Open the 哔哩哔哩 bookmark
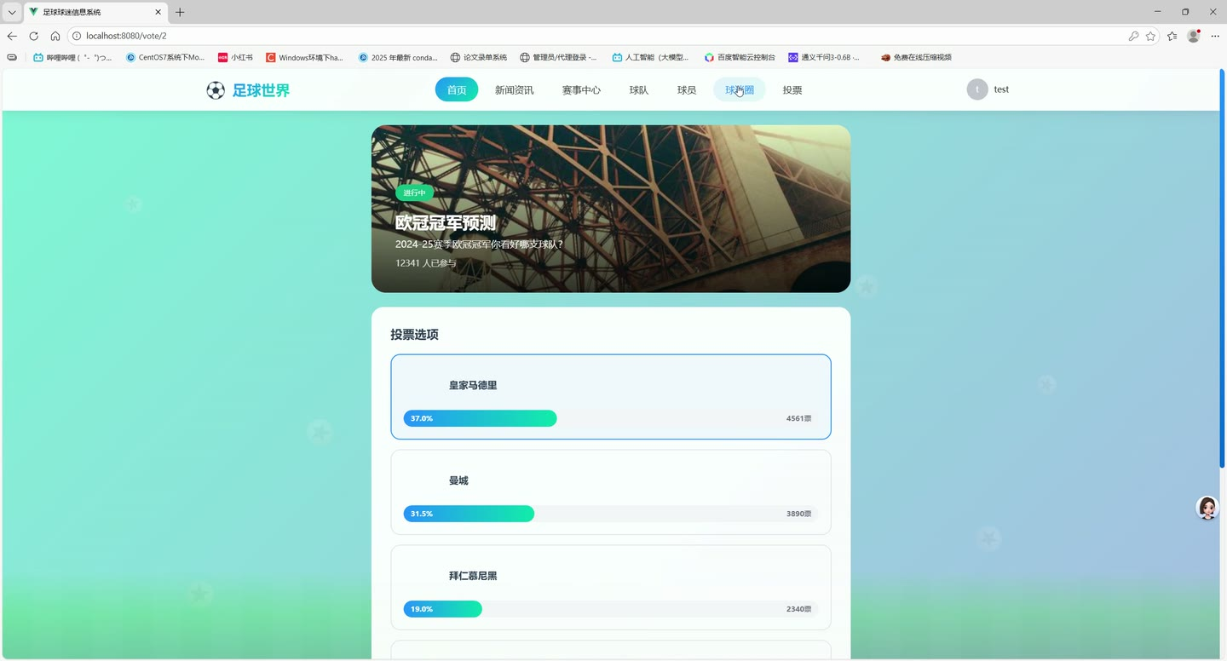The image size is (1227, 661). [72, 58]
